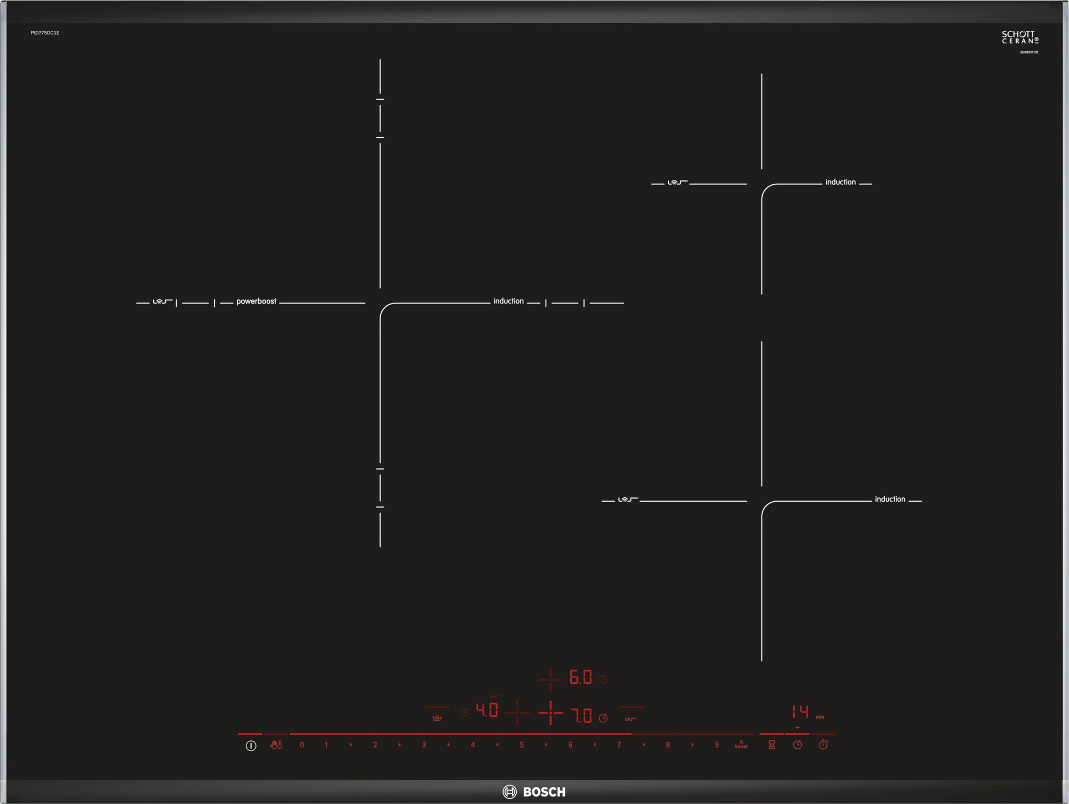This screenshot has width=1069, height=804.
Task: Touch power level 0 to switch off
Action: 302,745
